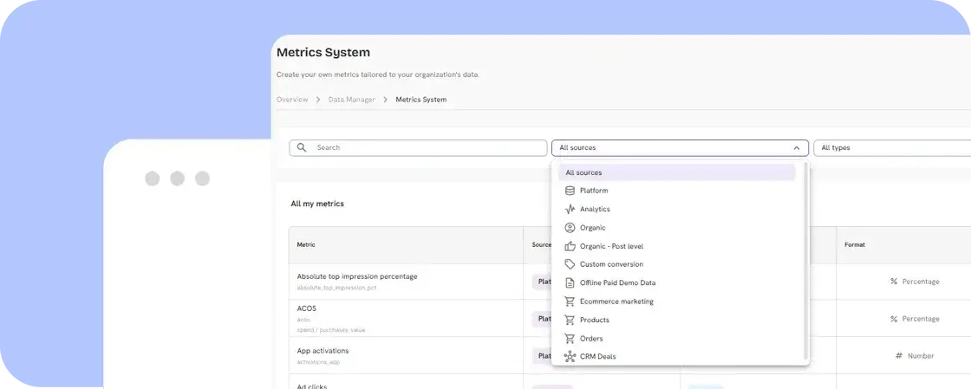This screenshot has width=971, height=389.
Task: Click the hash icon in the App activations row
Action: point(899,356)
